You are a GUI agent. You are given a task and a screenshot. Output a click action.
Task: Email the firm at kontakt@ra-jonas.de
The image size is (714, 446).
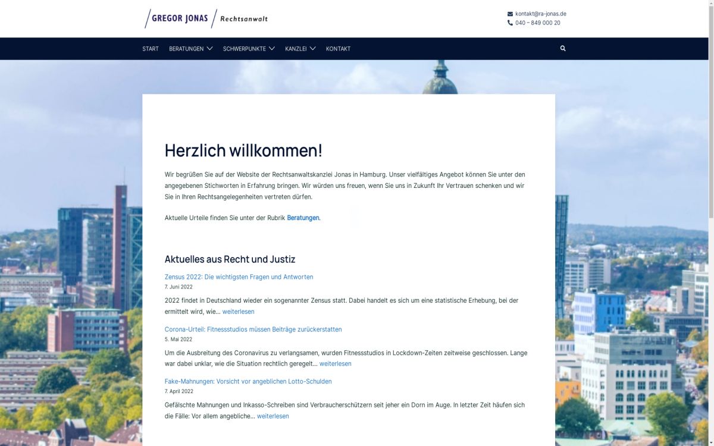click(540, 12)
